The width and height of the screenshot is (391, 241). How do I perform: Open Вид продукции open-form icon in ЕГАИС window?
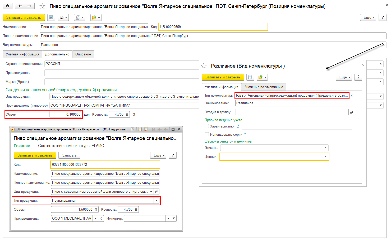157,192
